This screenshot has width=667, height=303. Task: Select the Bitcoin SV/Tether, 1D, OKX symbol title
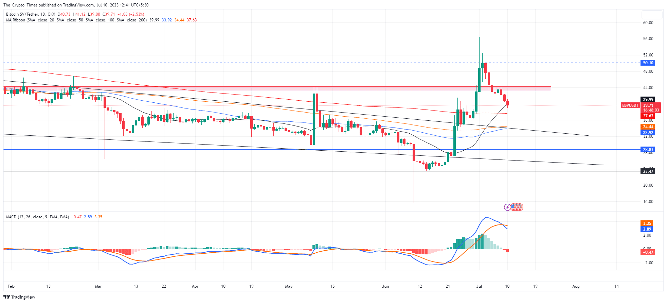(31, 14)
